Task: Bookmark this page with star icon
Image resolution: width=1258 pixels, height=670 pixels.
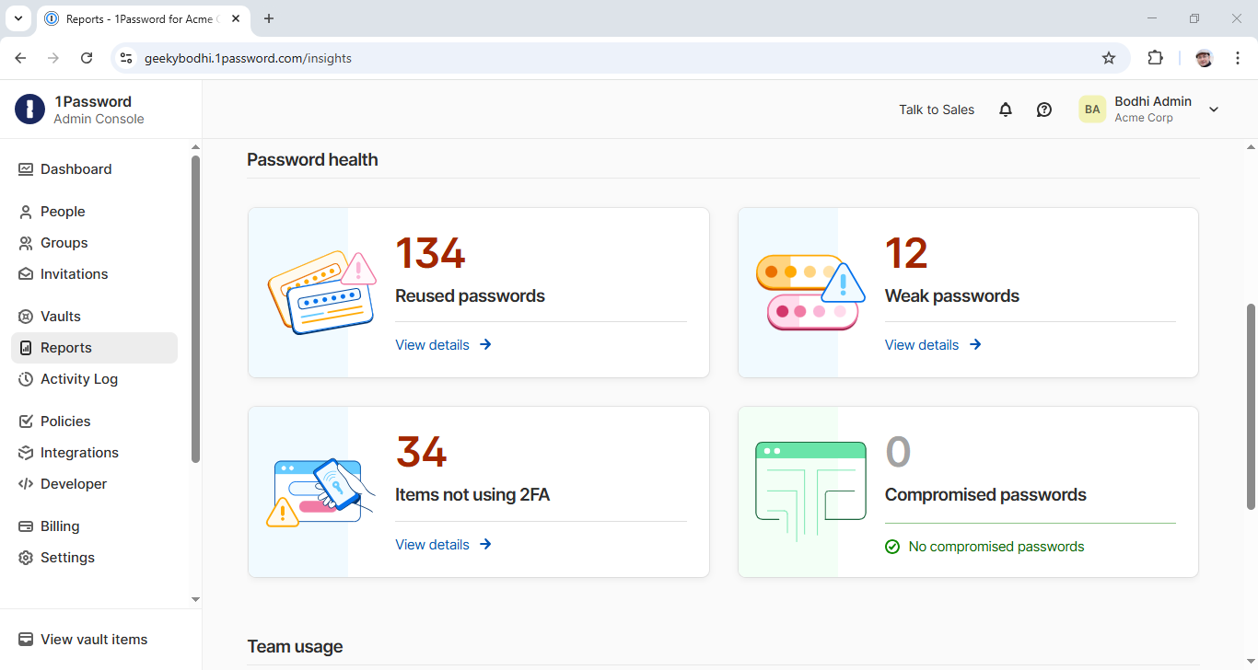Action: [x=1109, y=58]
